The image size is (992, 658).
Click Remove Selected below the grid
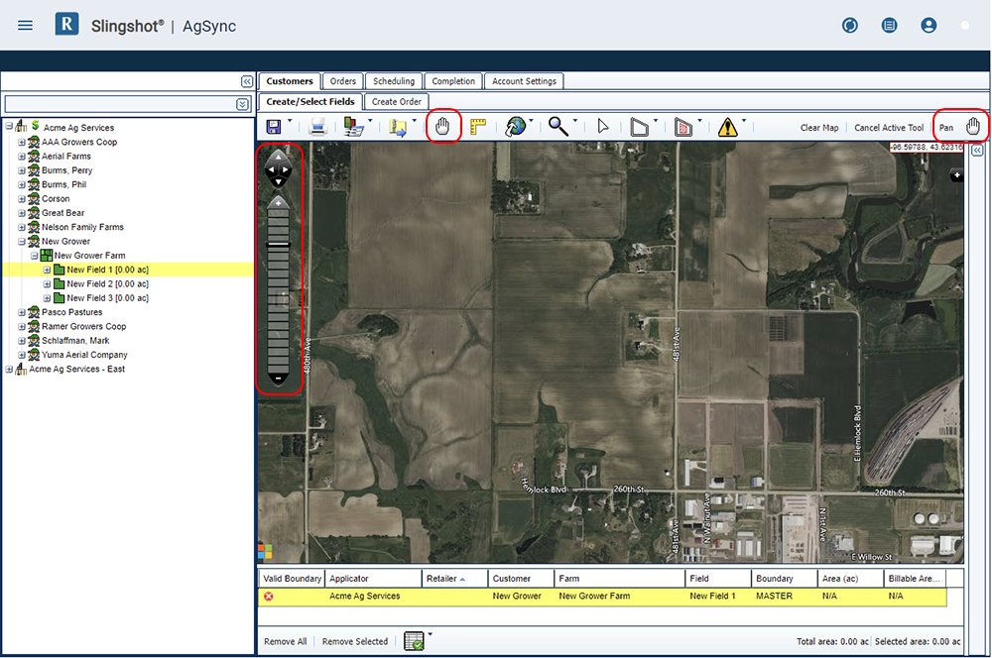355,641
